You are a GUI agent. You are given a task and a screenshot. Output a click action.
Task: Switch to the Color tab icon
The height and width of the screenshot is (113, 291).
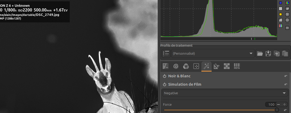(186, 66)
